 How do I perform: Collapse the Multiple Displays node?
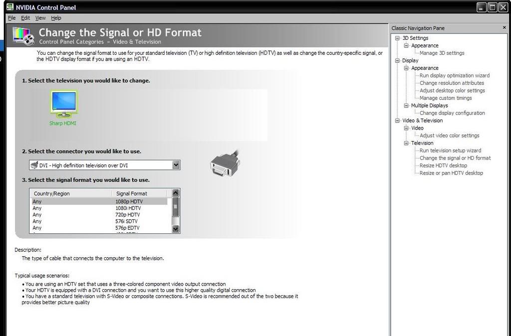tap(406, 106)
